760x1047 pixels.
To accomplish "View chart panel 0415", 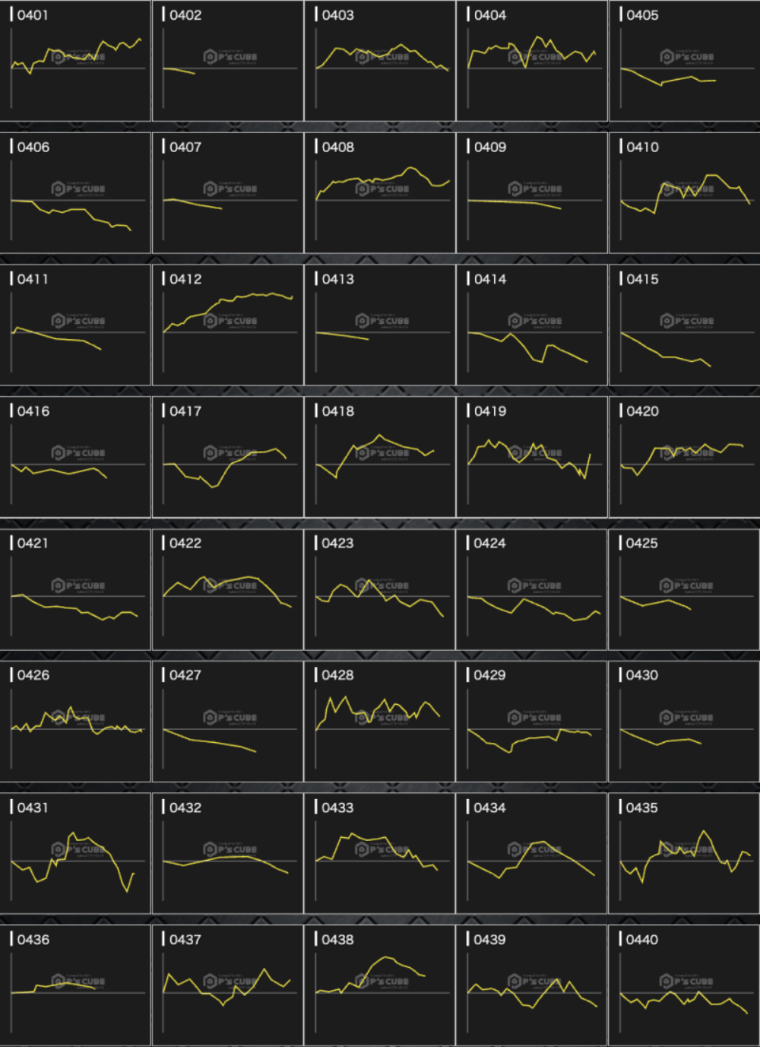I will [x=684, y=325].
